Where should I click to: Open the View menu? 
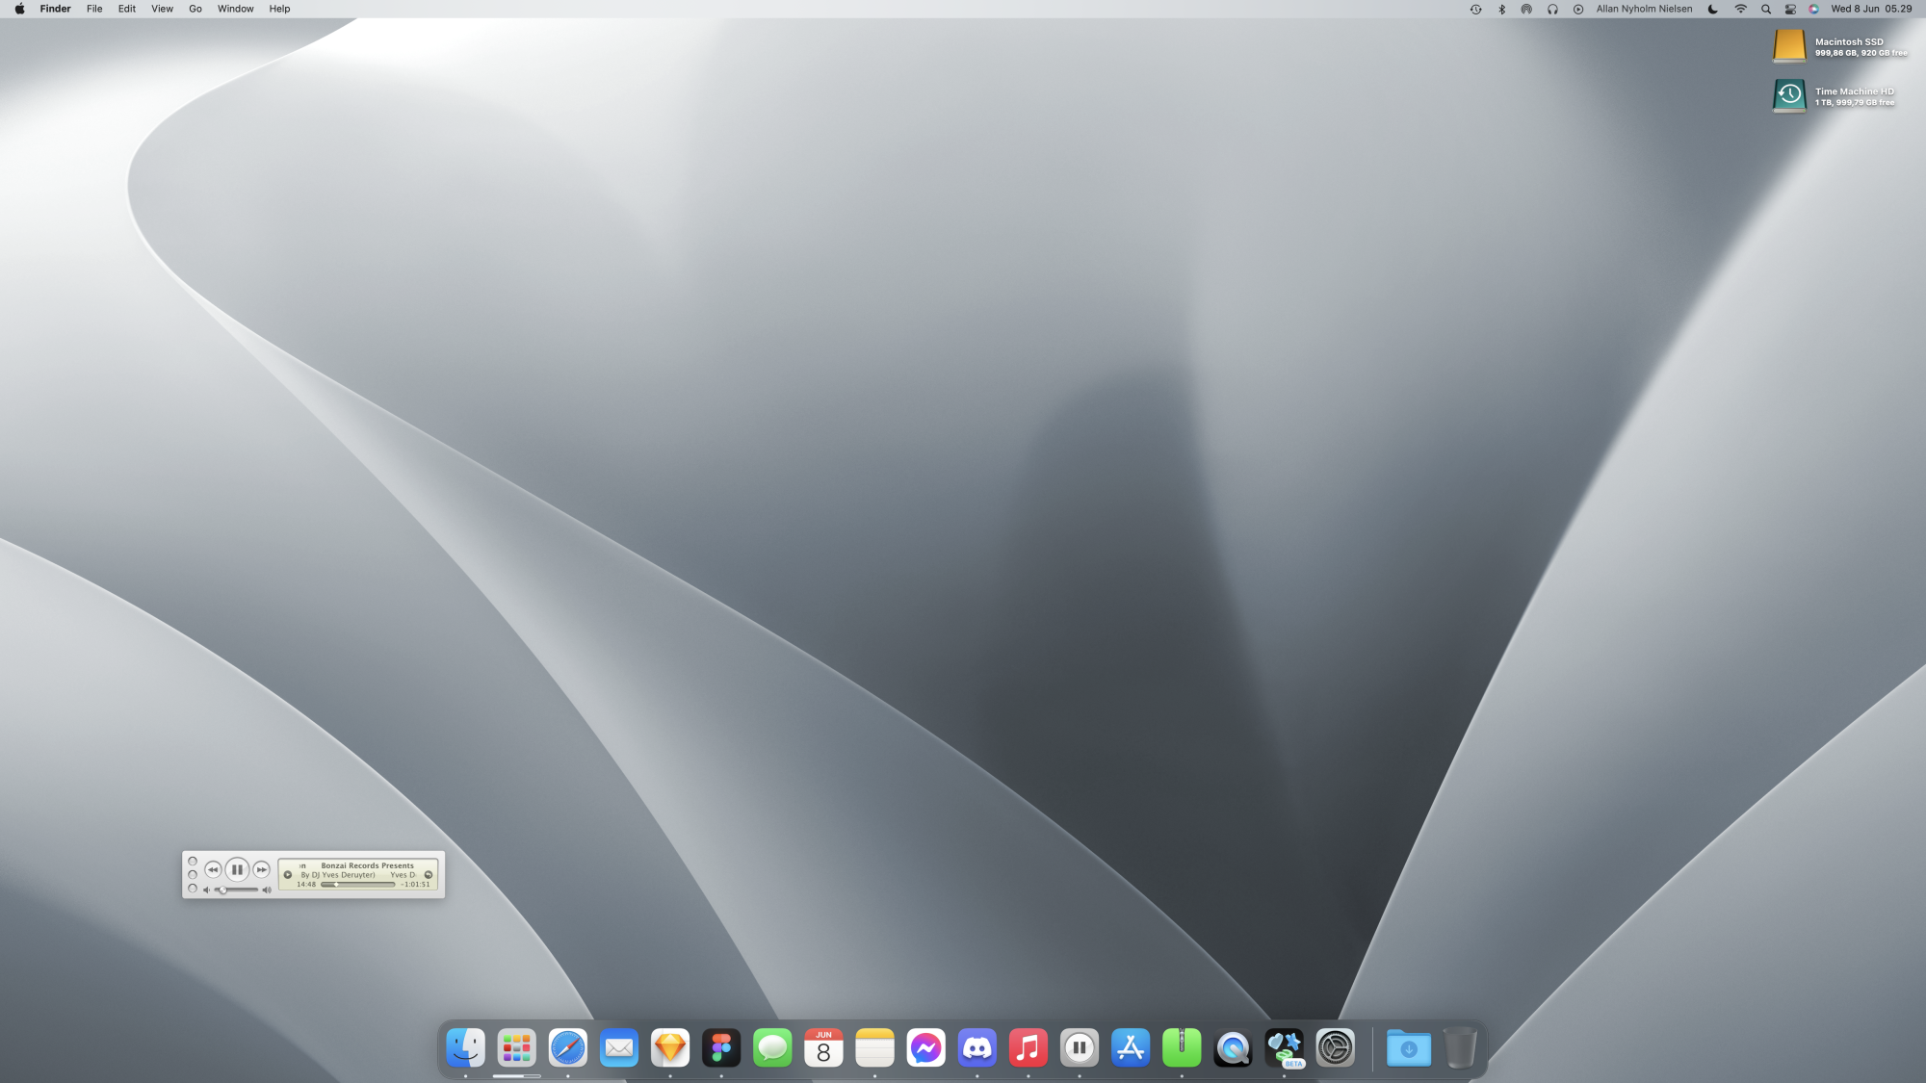162,9
